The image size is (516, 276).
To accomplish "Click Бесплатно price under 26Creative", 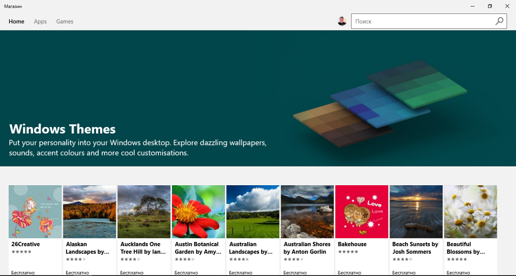I will (x=23, y=273).
